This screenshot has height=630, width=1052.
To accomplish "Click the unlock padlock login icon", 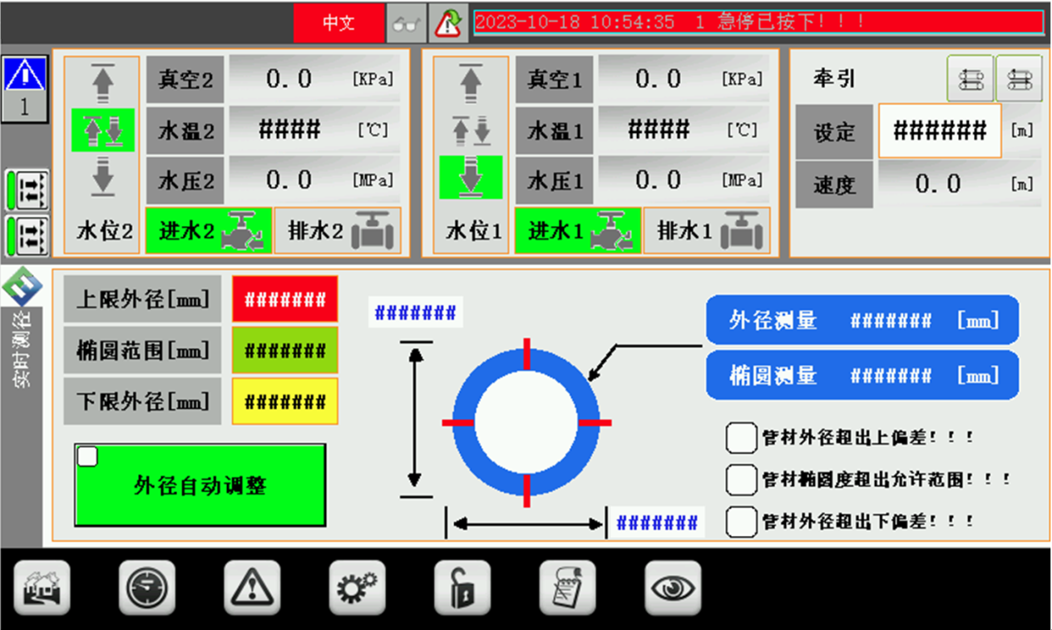I will [462, 588].
